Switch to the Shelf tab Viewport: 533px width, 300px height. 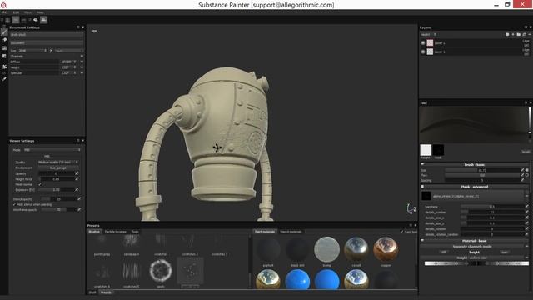point(92,292)
